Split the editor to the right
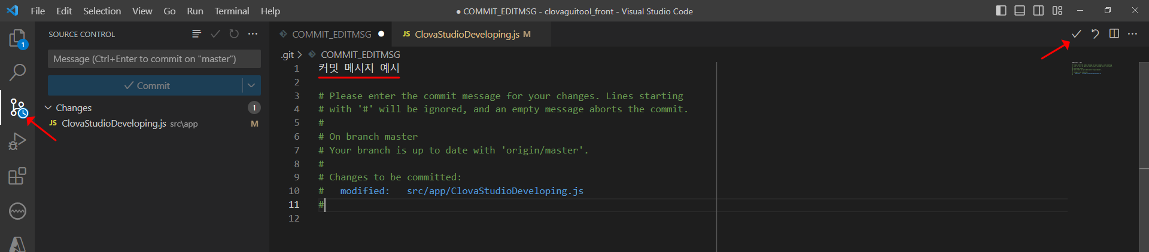 1114,34
